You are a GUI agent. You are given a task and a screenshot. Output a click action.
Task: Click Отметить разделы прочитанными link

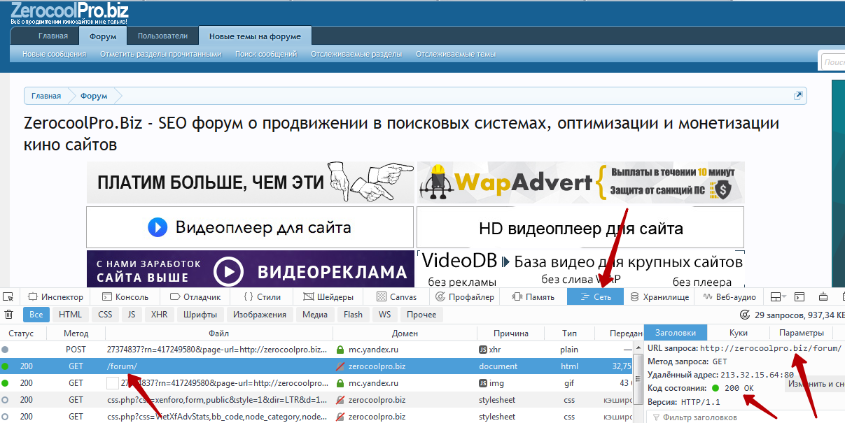click(160, 54)
